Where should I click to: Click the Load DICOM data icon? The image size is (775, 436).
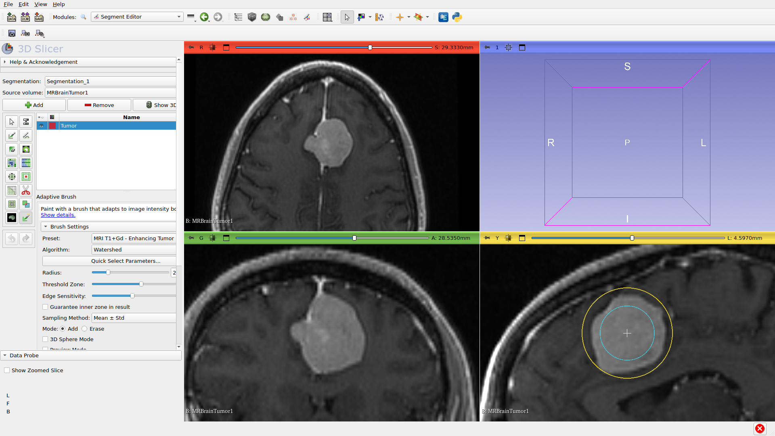point(25,17)
